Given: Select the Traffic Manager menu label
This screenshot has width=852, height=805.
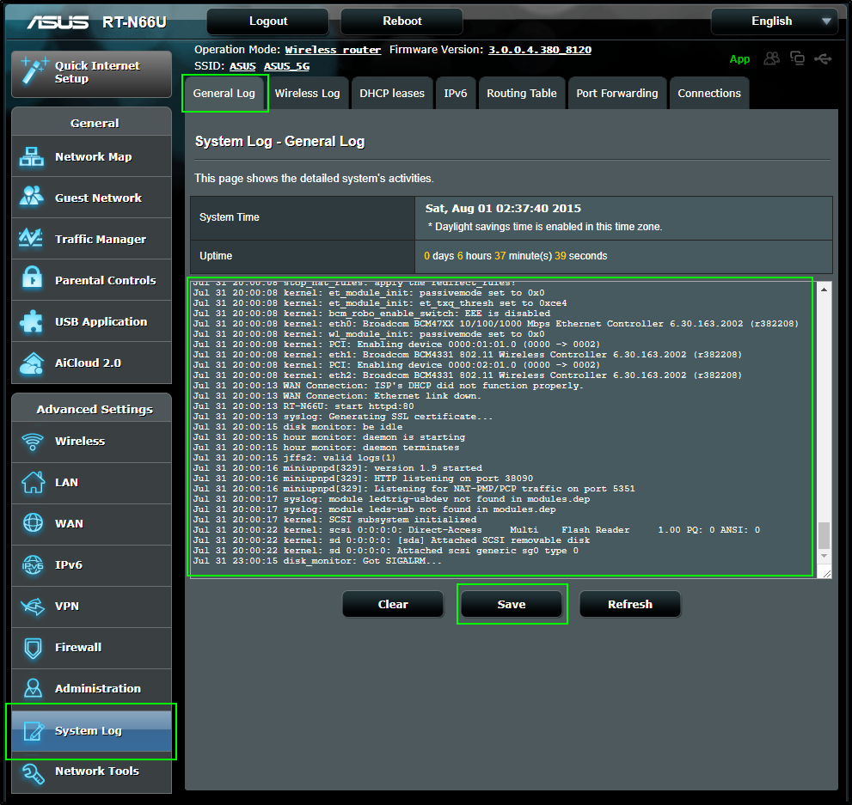Looking at the screenshot, I should (101, 240).
